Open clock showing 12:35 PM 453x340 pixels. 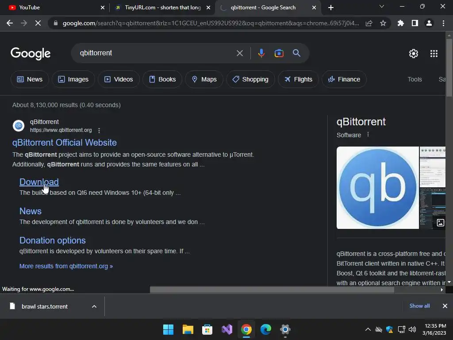point(434,329)
